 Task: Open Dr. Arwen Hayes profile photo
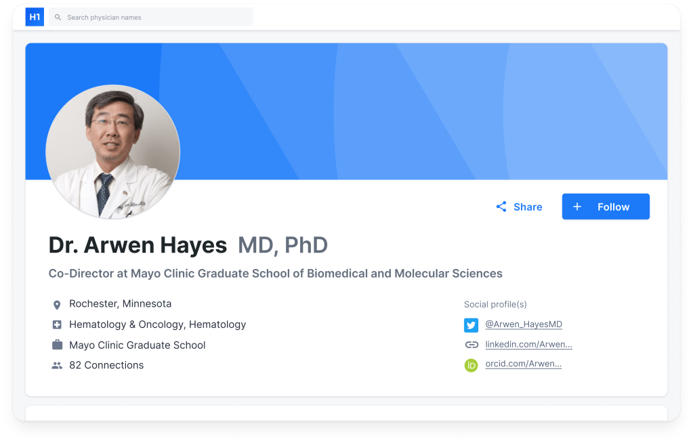coord(112,152)
